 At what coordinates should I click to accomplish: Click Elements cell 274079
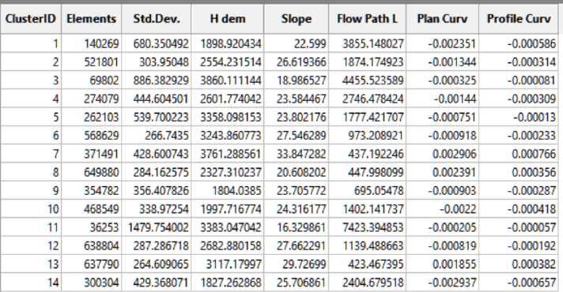coord(92,99)
